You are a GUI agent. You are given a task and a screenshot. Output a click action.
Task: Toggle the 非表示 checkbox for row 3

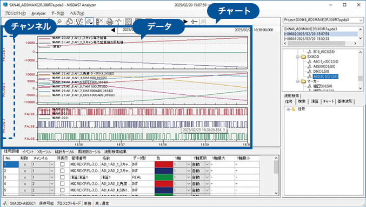click(62, 177)
